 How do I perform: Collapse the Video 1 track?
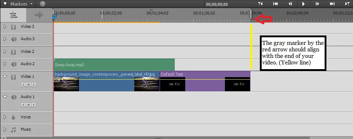point(5,76)
